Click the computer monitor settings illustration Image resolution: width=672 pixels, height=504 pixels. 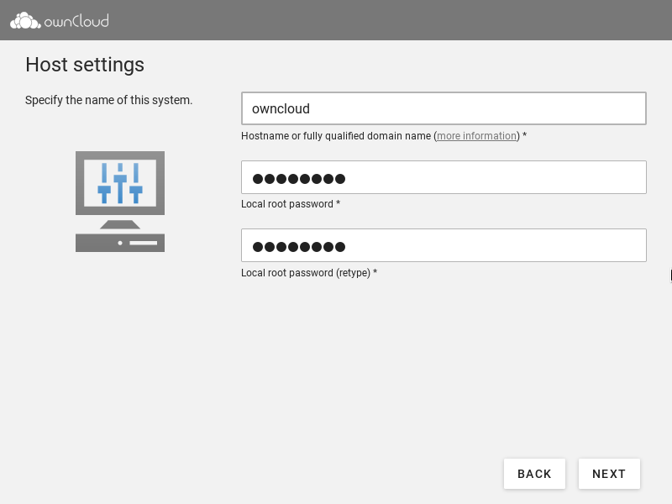point(120,184)
